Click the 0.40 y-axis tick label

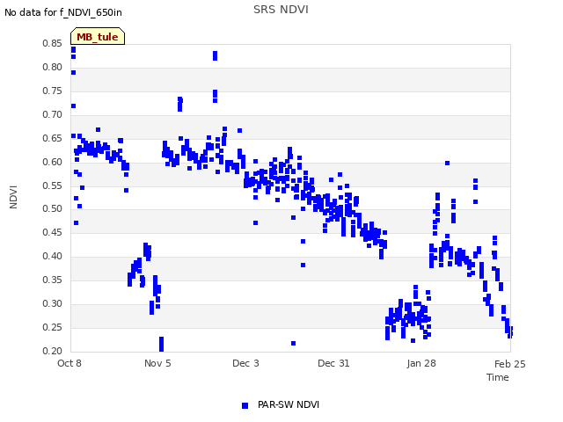point(53,256)
